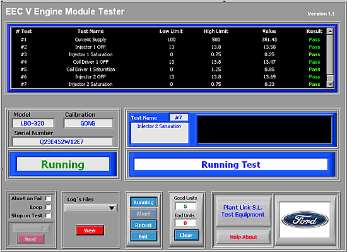Select the Coil Driver 1 OFF row
Viewport: 347px width, 252px height.
pyautogui.click(x=168, y=62)
